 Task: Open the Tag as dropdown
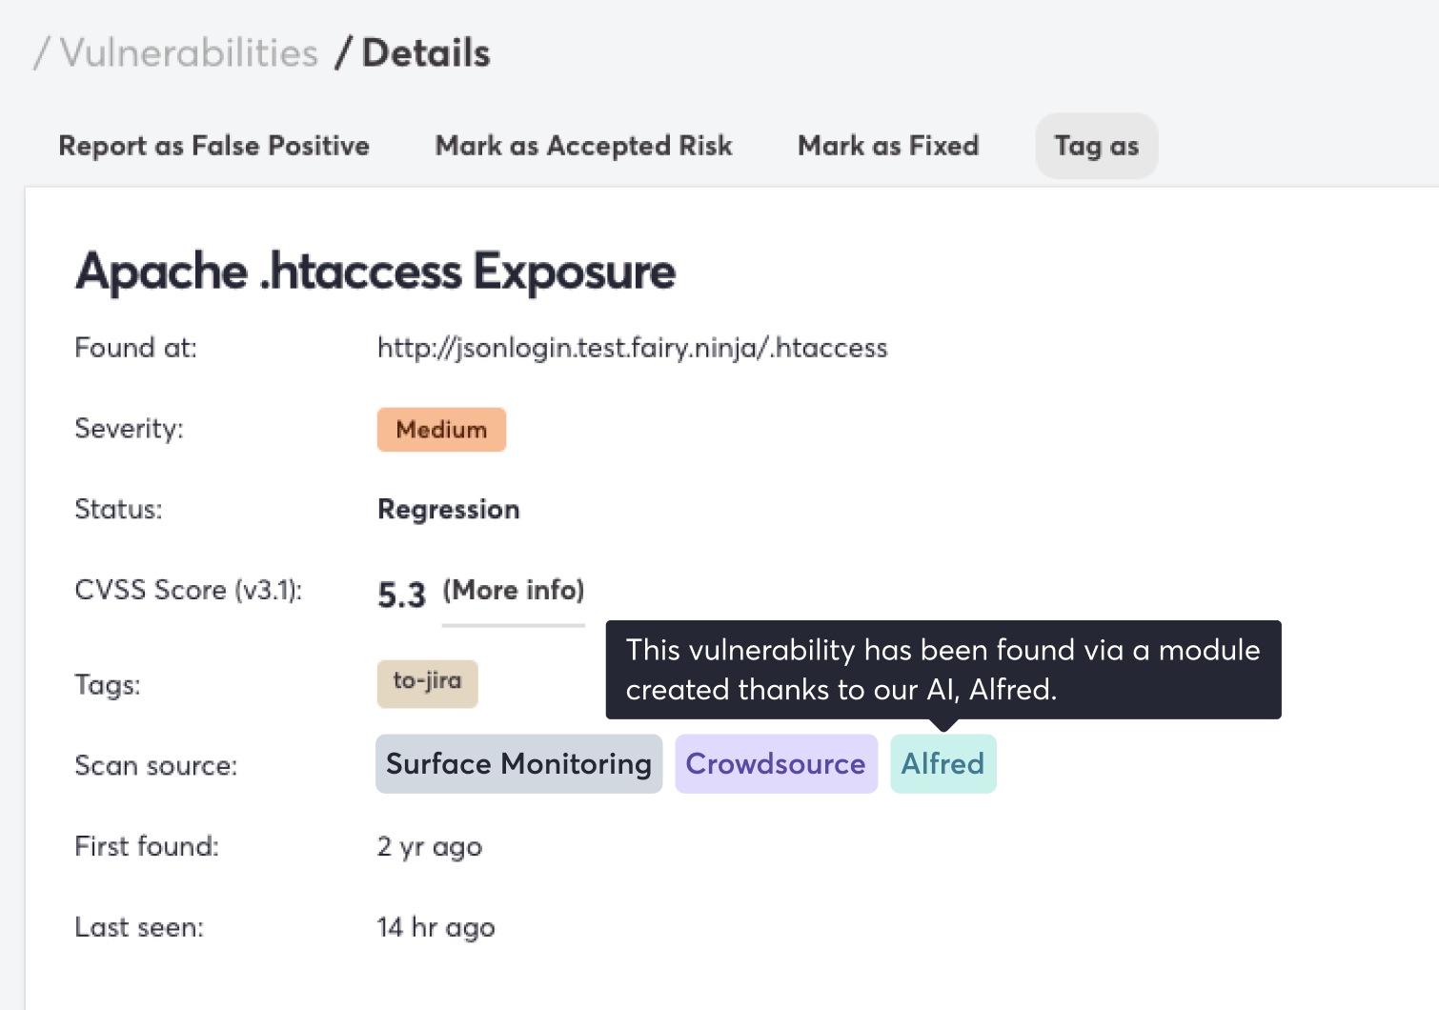click(1097, 146)
